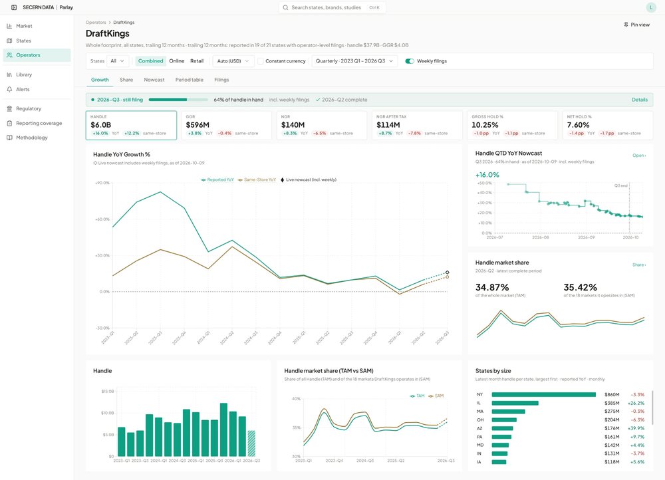
Task: Click the Secern Data logo icon
Action: 14,7
